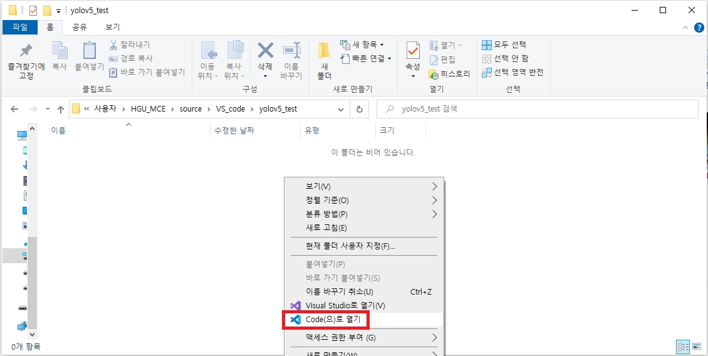Click the Paste clipboard icon

click(x=90, y=51)
